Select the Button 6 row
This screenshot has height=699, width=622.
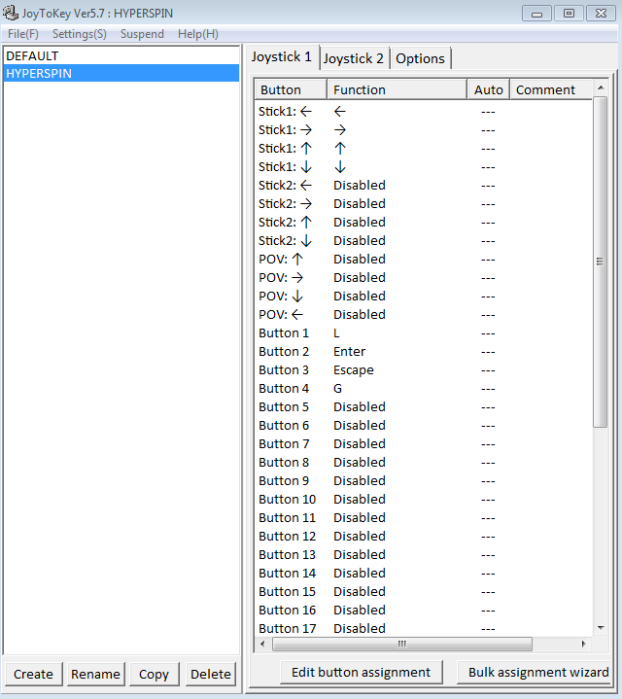click(x=424, y=426)
